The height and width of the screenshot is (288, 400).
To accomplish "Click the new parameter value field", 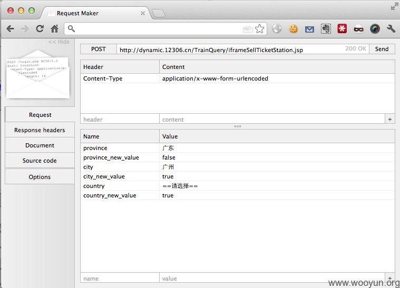I will tap(272, 278).
